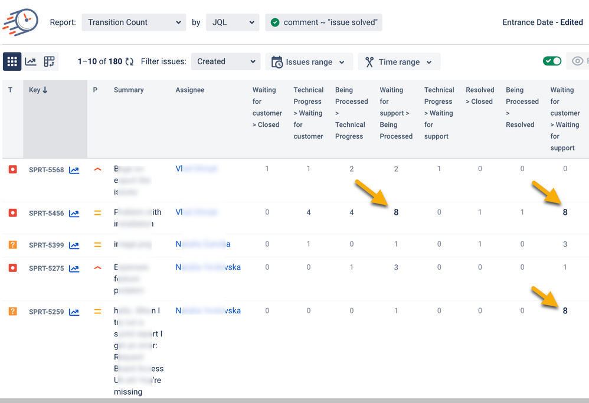Switch to the grid table view
Image resolution: width=589 pixels, height=403 pixels.
12,61
